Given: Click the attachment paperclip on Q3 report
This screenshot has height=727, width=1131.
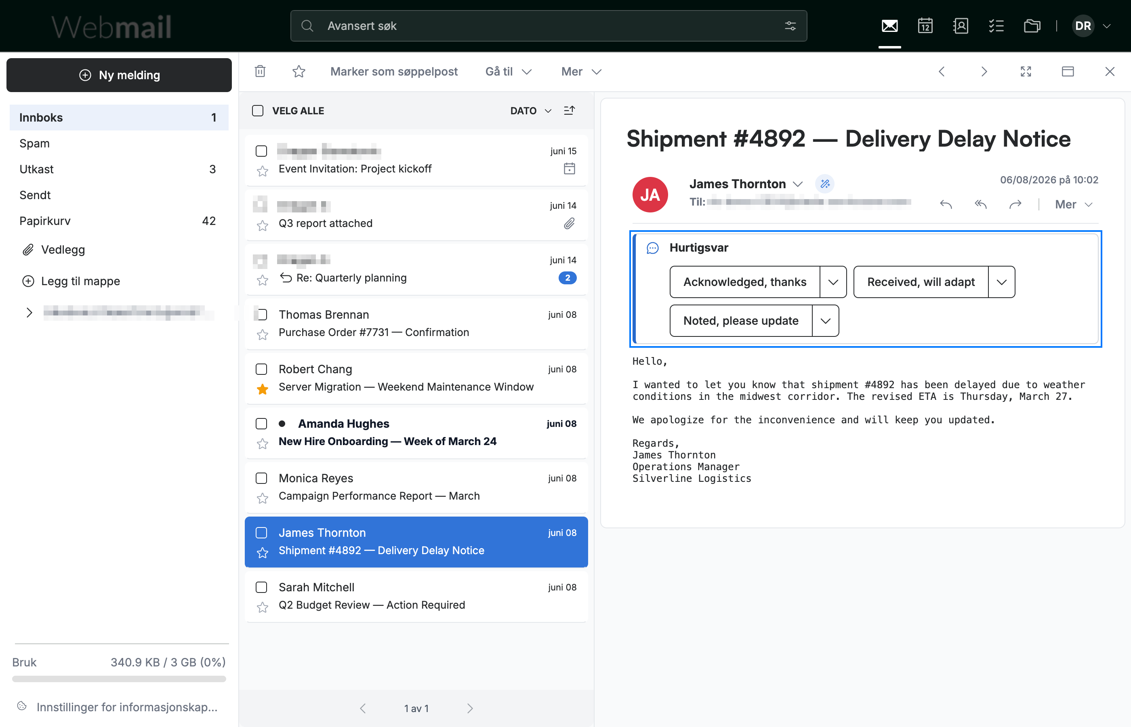Looking at the screenshot, I should pyautogui.click(x=569, y=223).
